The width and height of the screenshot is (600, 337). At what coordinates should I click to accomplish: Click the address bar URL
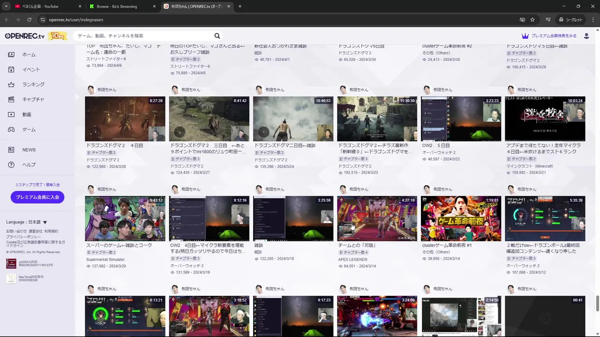[76, 20]
